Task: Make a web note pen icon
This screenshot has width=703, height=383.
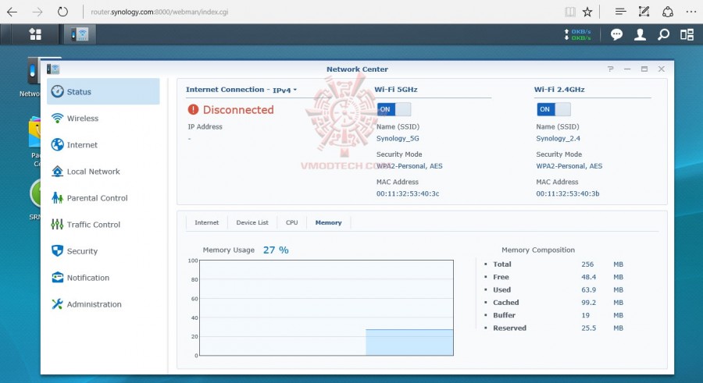Action: pyautogui.click(x=644, y=12)
